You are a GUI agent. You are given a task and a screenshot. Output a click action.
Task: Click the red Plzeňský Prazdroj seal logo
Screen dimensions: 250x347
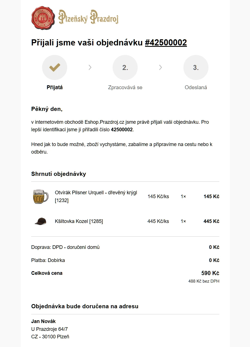tap(43, 18)
